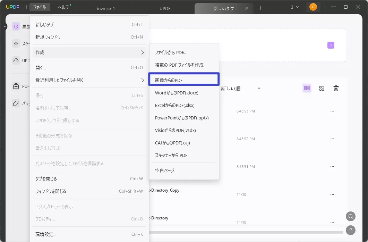
Task: Click the 8:43:52 PM timestamp
Action: click(x=246, y=139)
